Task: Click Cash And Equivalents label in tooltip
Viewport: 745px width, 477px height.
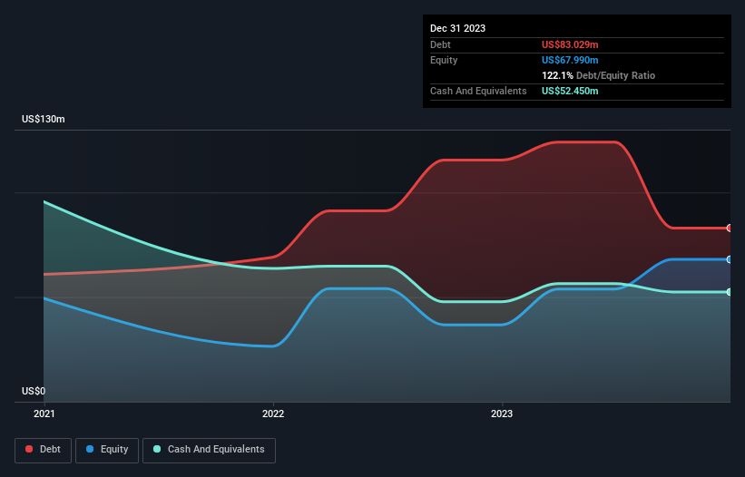Action: click(x=478, y=91)
